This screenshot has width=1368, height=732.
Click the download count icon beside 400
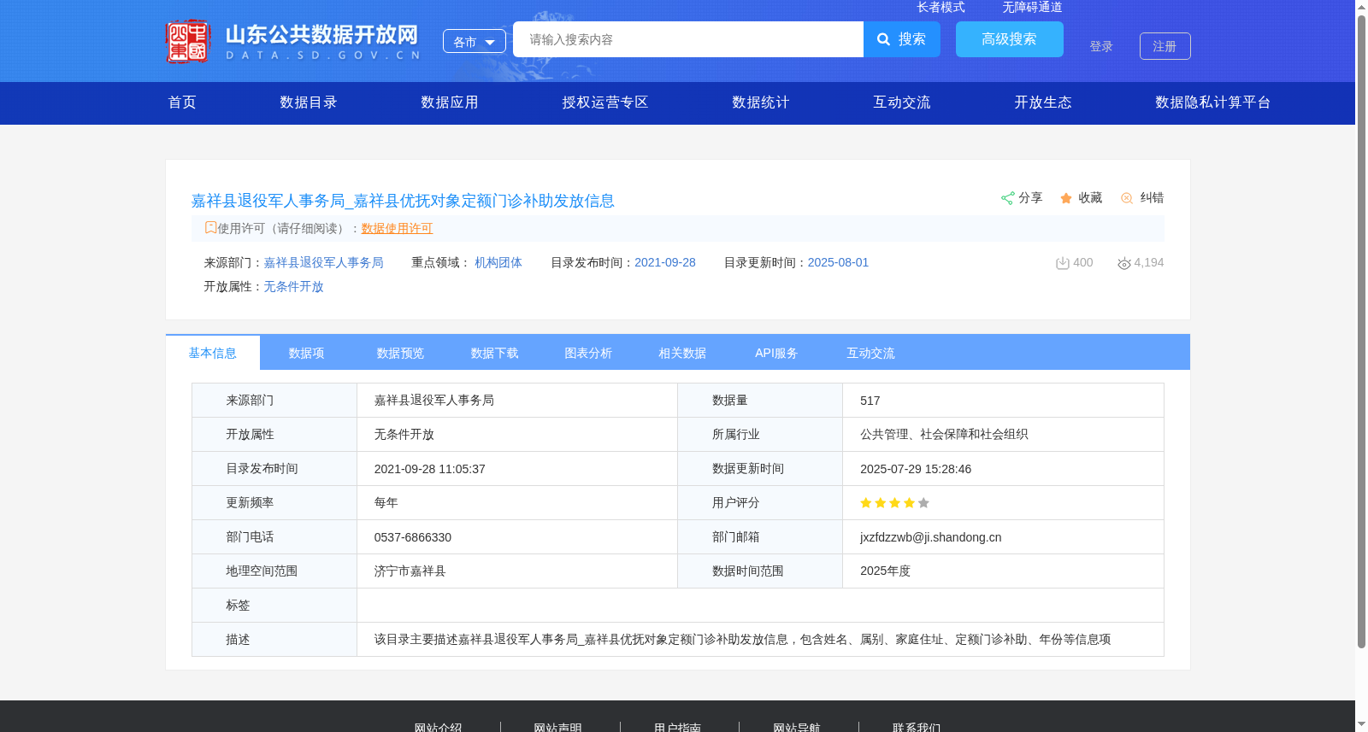click(x=1063, y=263)
